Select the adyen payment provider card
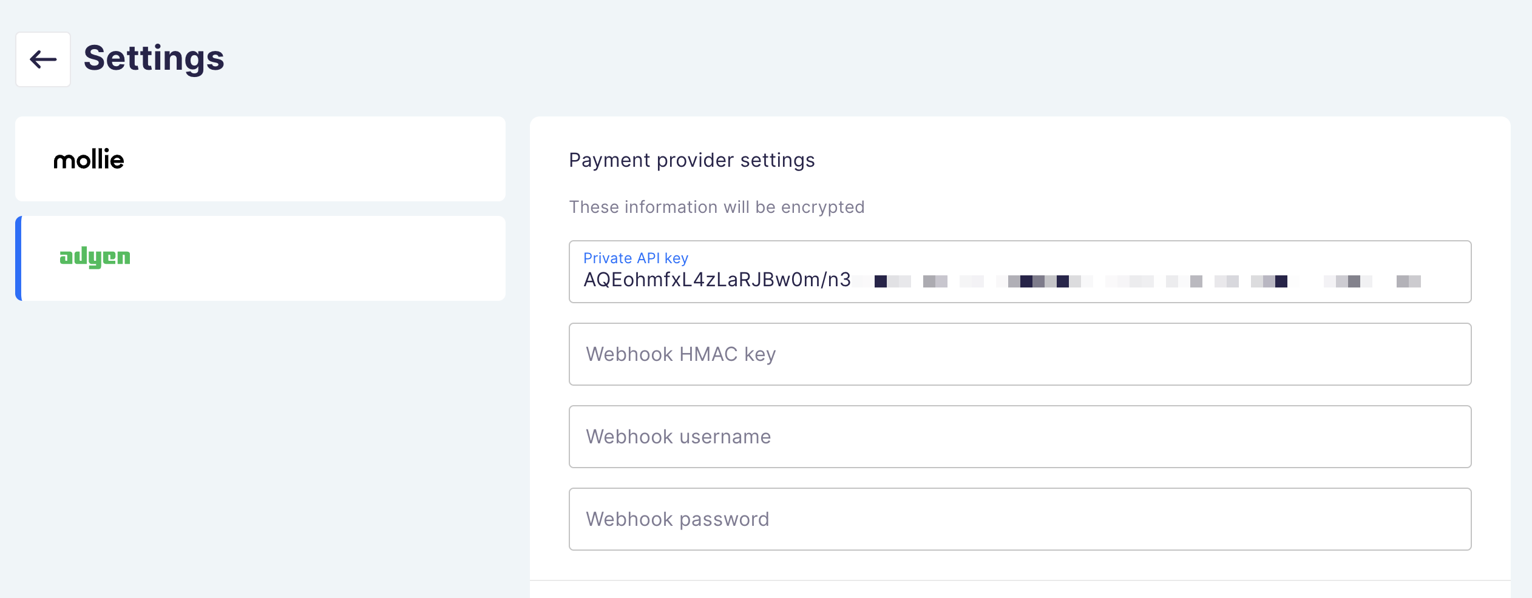The height and width of the screenshot is (598, 1532). [x=260, y=258]
